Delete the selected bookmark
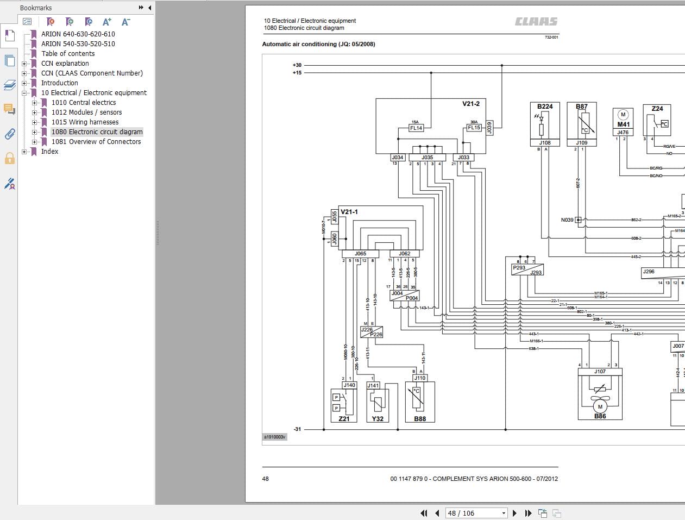 click(x=51, y=22)
